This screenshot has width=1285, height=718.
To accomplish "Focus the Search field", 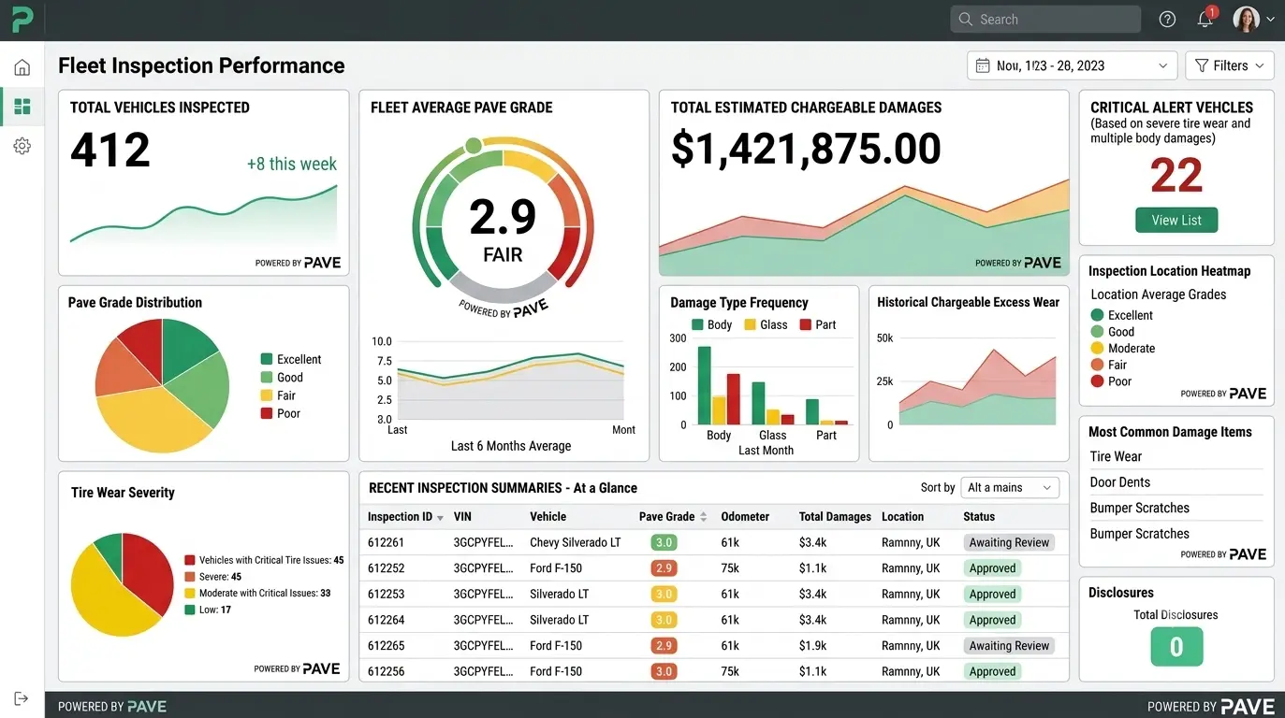I will (x=1045, y=19).
